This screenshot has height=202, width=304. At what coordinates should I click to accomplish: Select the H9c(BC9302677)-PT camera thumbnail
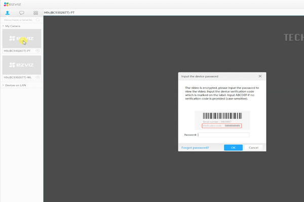pos(21,38)
